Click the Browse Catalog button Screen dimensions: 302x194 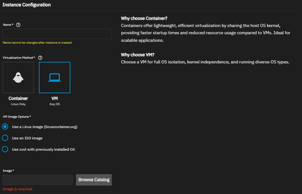pos(94,180)
